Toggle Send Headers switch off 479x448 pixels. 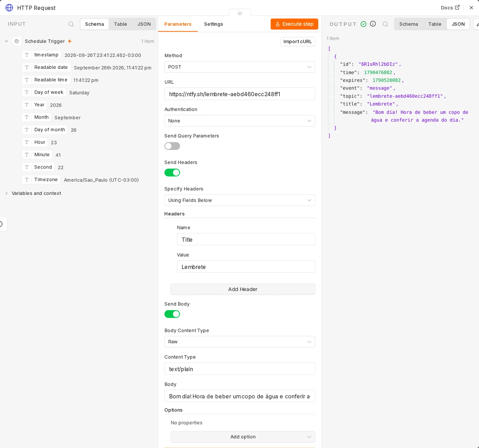[172, 172]
